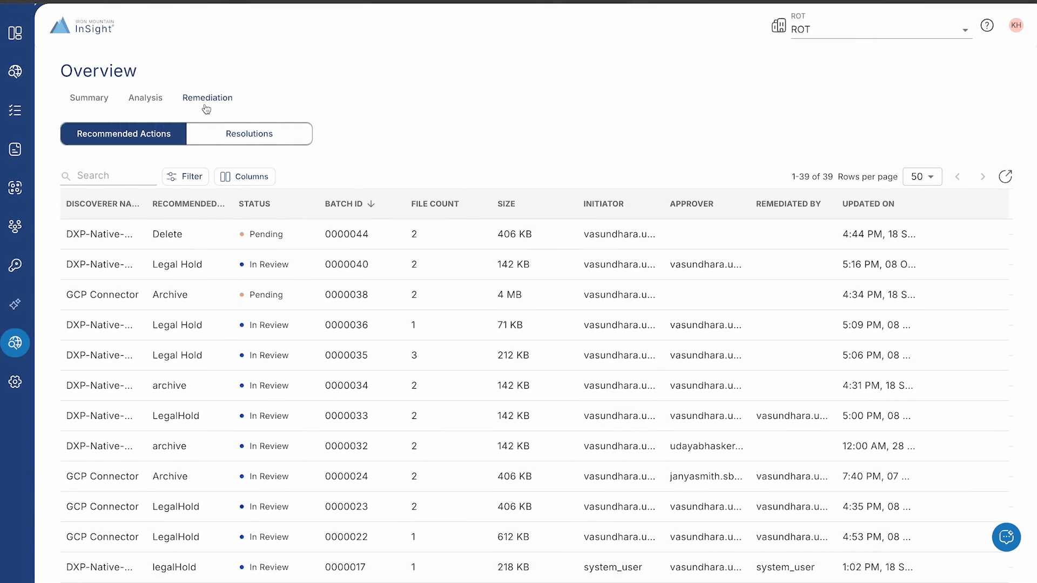Sort by Status column header

point(254,204)
